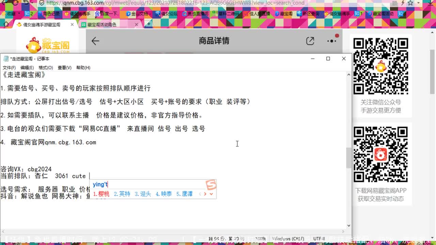Close the Notepad window
This screenshot has width=436, height=245.
coord(344,59)
